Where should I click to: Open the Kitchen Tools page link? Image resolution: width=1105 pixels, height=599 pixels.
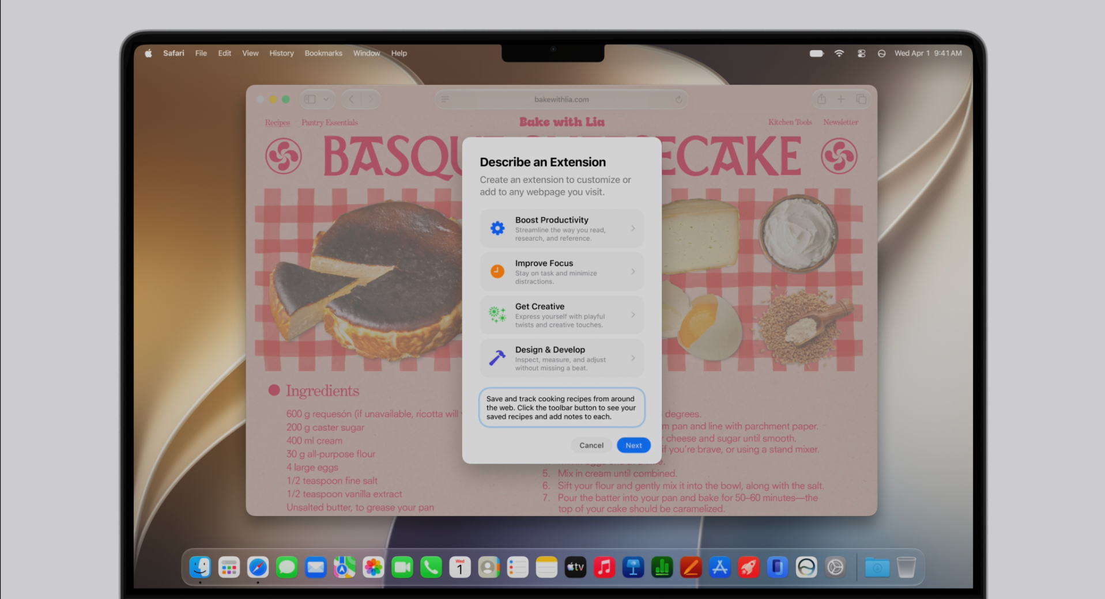(x=790, y=122)
